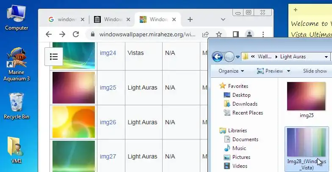
Task: Click img26 yellow wallpaper thumbnail
Action: point(74,122)
